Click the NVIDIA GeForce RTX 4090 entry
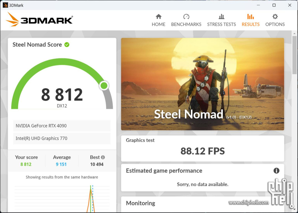298x213 pixels. [x=62, y=126]
